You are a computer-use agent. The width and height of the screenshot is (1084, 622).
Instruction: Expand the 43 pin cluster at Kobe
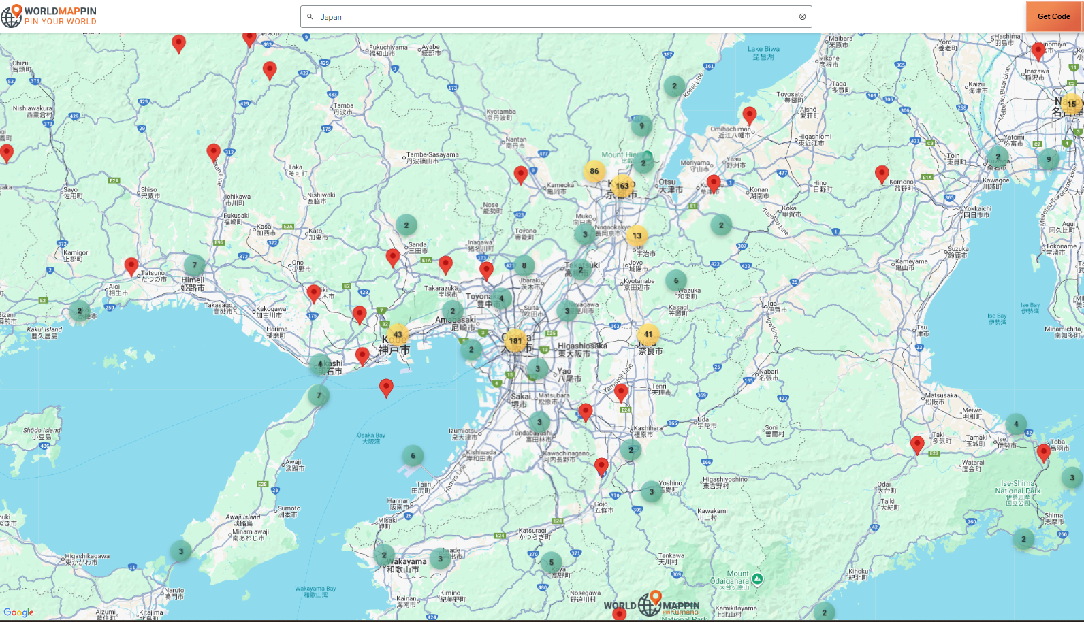(x=398, y=334)
